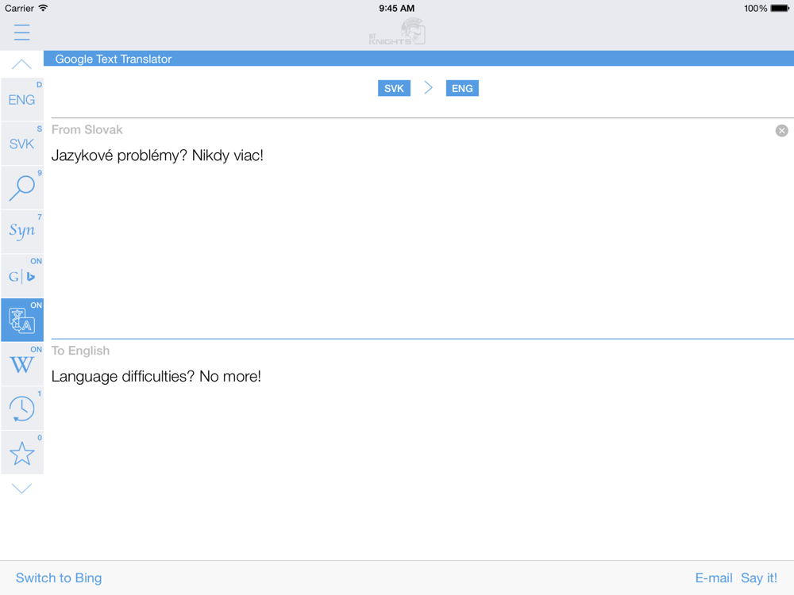The image size is (794, 595).
Task: Click the BitKnights logo at top
Action: point(397,32)
